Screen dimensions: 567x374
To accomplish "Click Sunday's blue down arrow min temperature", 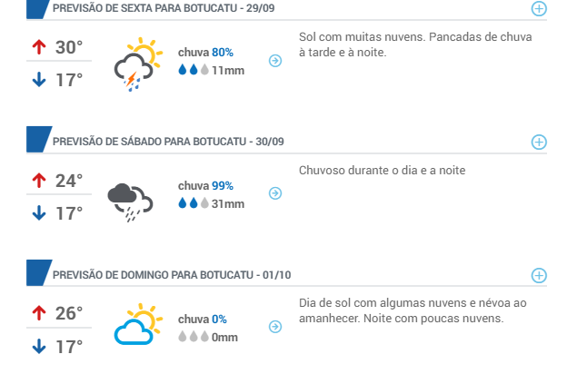I will (39, 346).
